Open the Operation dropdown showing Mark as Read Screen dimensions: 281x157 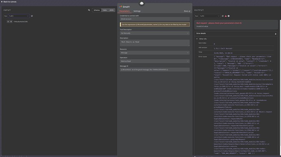[x=155, y=61]
